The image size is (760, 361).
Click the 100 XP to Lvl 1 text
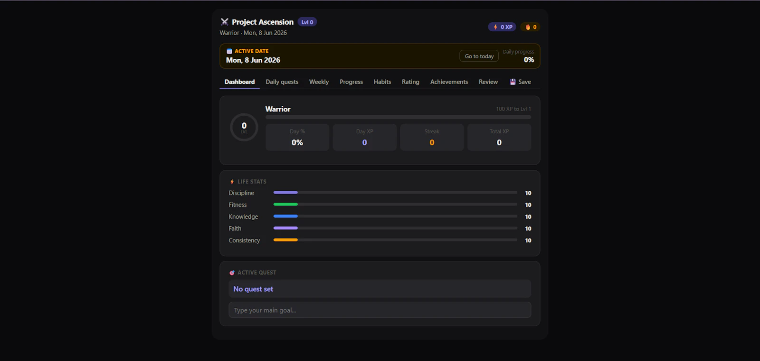[x=513, y=109]
